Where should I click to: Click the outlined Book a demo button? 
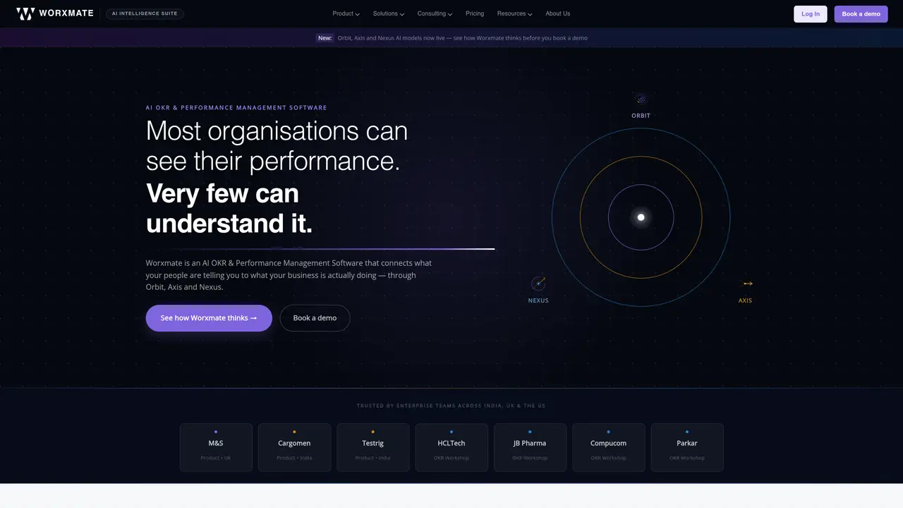click(315, 318)
